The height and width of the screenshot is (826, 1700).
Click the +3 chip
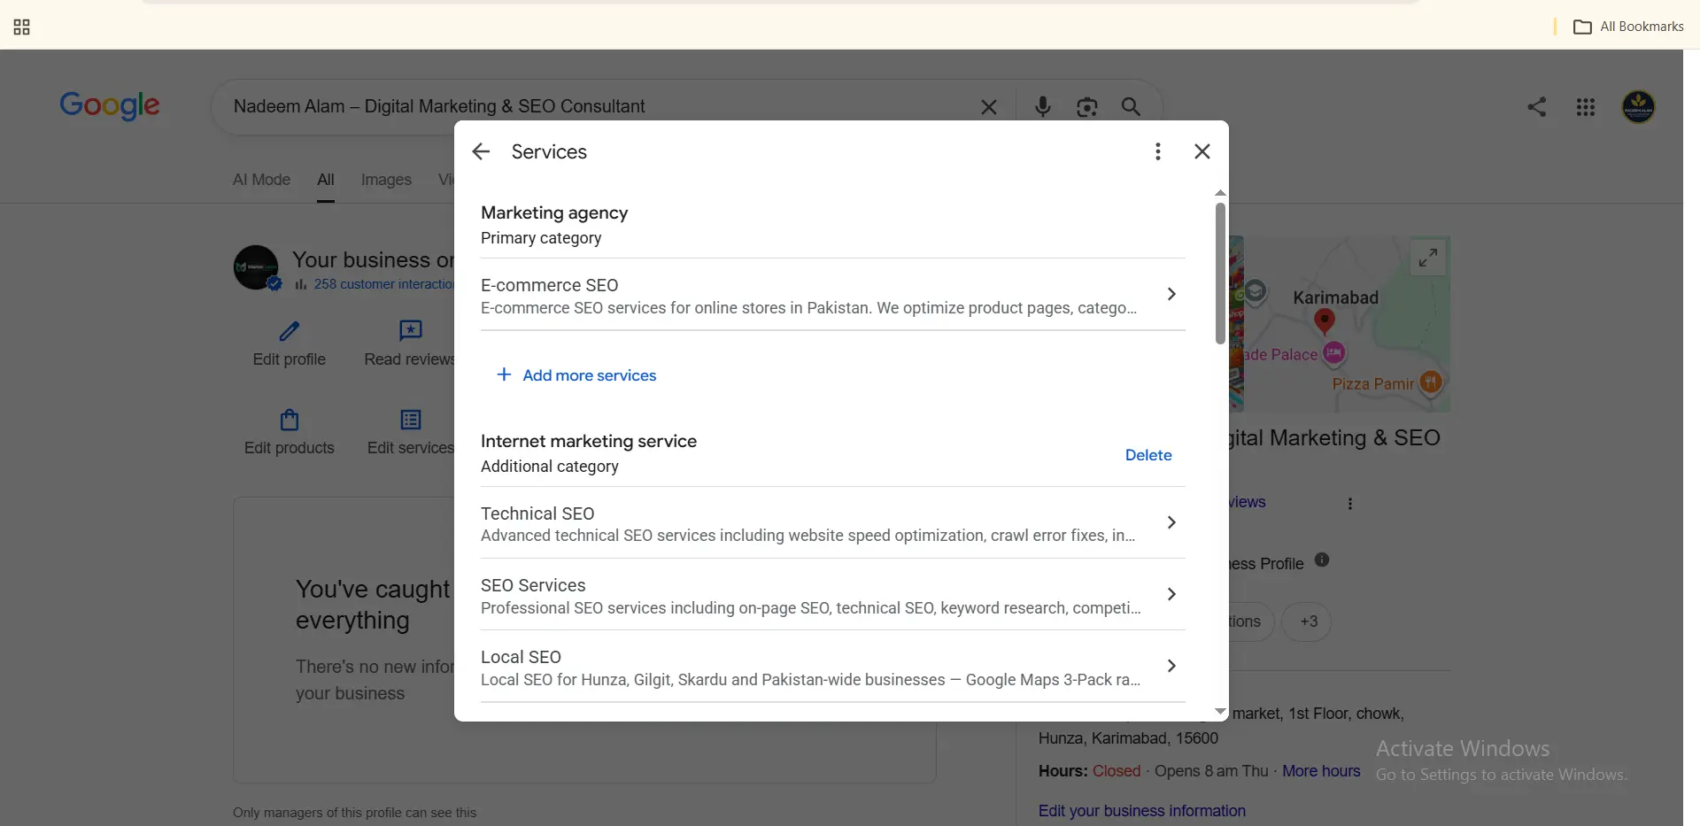(x=1307, y=621)
